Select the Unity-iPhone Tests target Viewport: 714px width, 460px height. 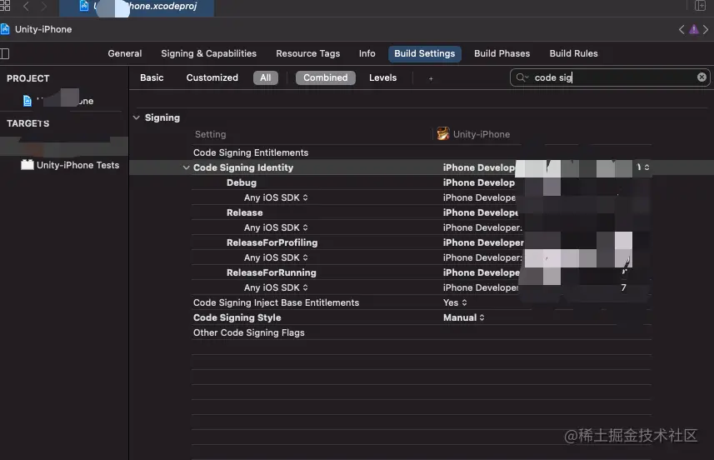(x=71, y=165)
